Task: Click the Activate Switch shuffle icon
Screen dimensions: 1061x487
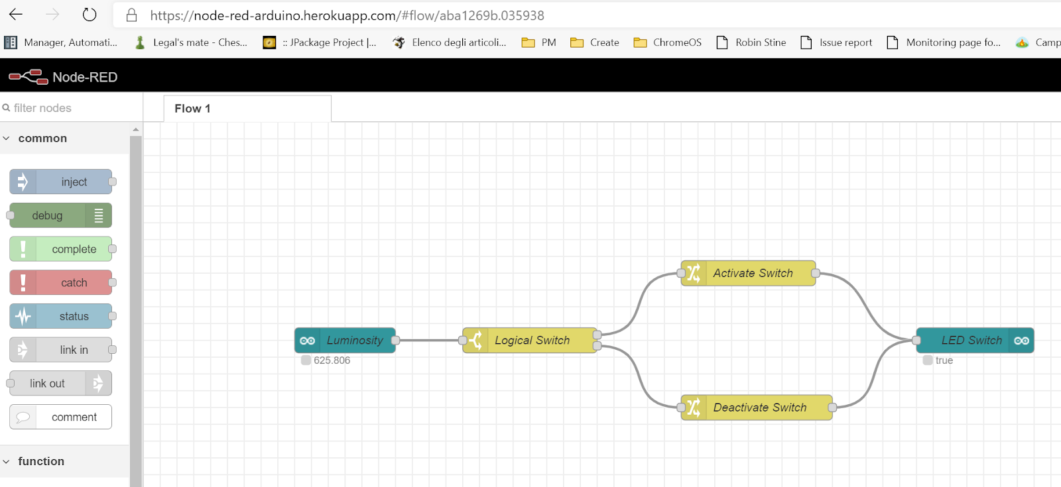Action: pos(693,273)
